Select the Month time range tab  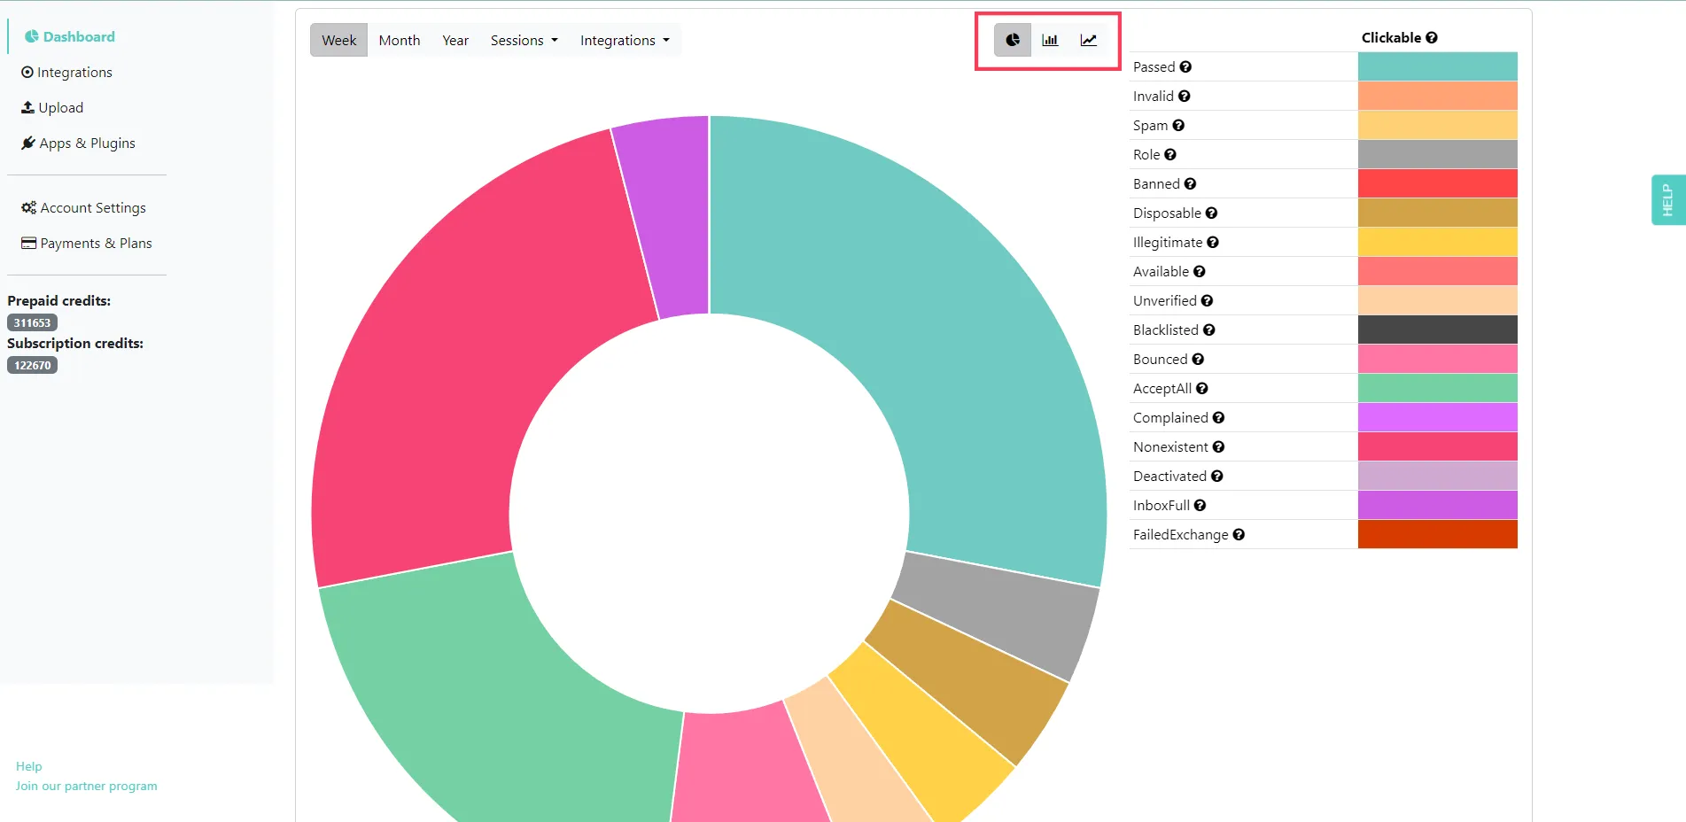coord(400,40)
